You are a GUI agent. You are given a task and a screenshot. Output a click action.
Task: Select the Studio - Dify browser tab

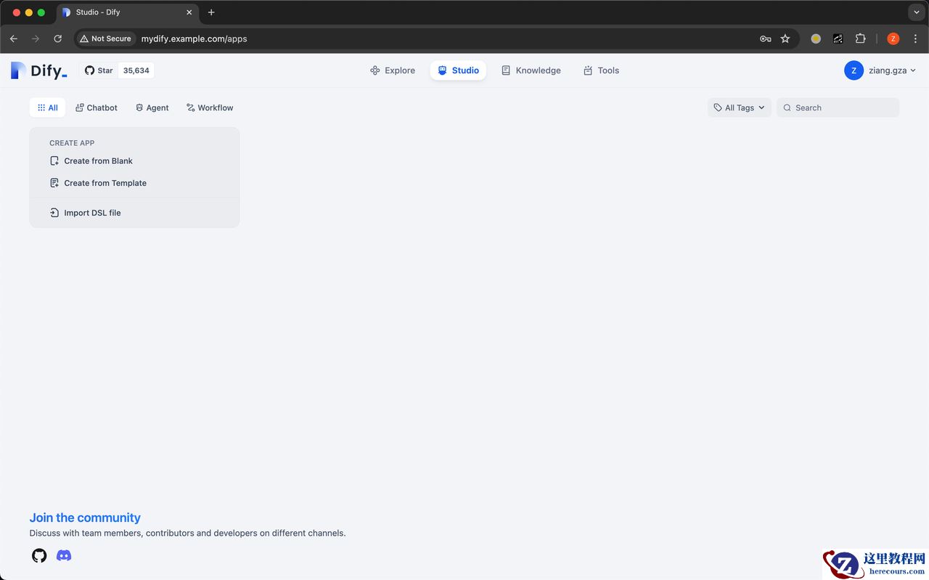coord(127,12)
